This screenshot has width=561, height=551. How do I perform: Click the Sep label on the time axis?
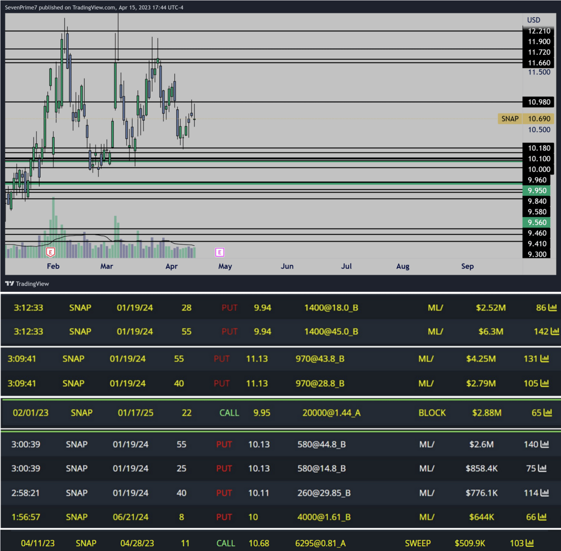(467, 266)
